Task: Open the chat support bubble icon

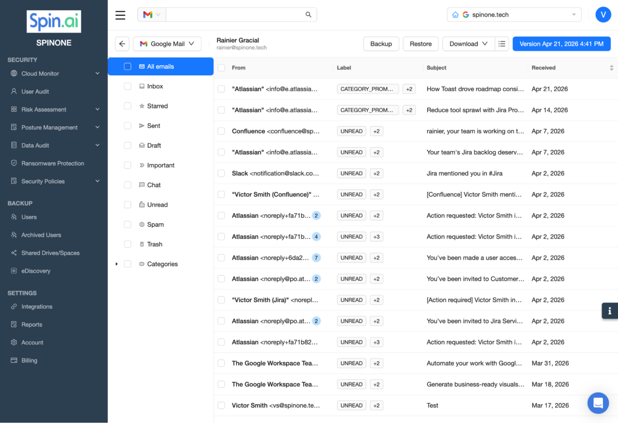Action: 598,403
